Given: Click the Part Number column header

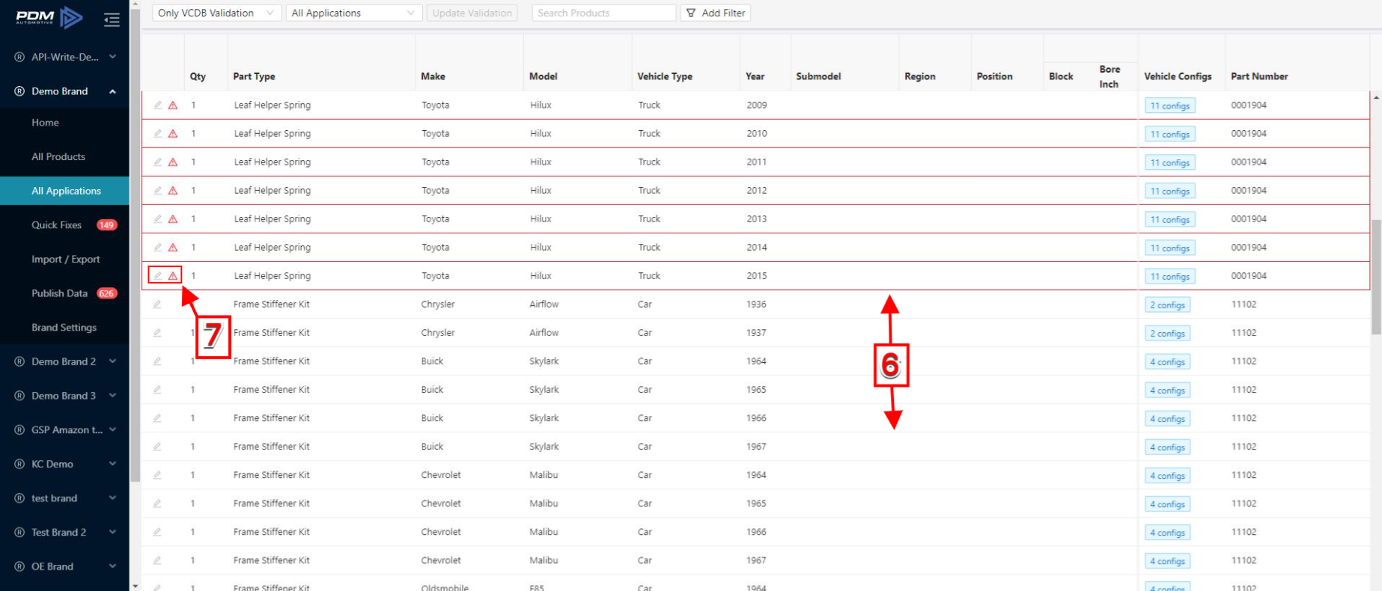Looking at the screenshot, I should point(1259,76).
